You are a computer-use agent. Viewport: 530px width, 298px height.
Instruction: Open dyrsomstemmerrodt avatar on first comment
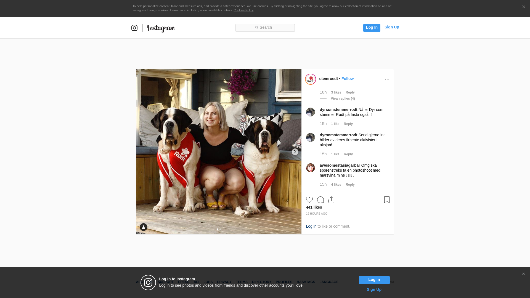tap(311, 112)
